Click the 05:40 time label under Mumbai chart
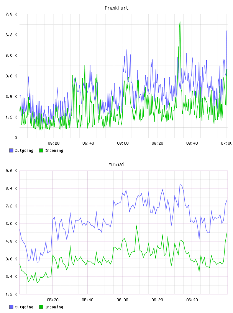The width and height of the screenshot is (233, 313). tap(87, 300)
